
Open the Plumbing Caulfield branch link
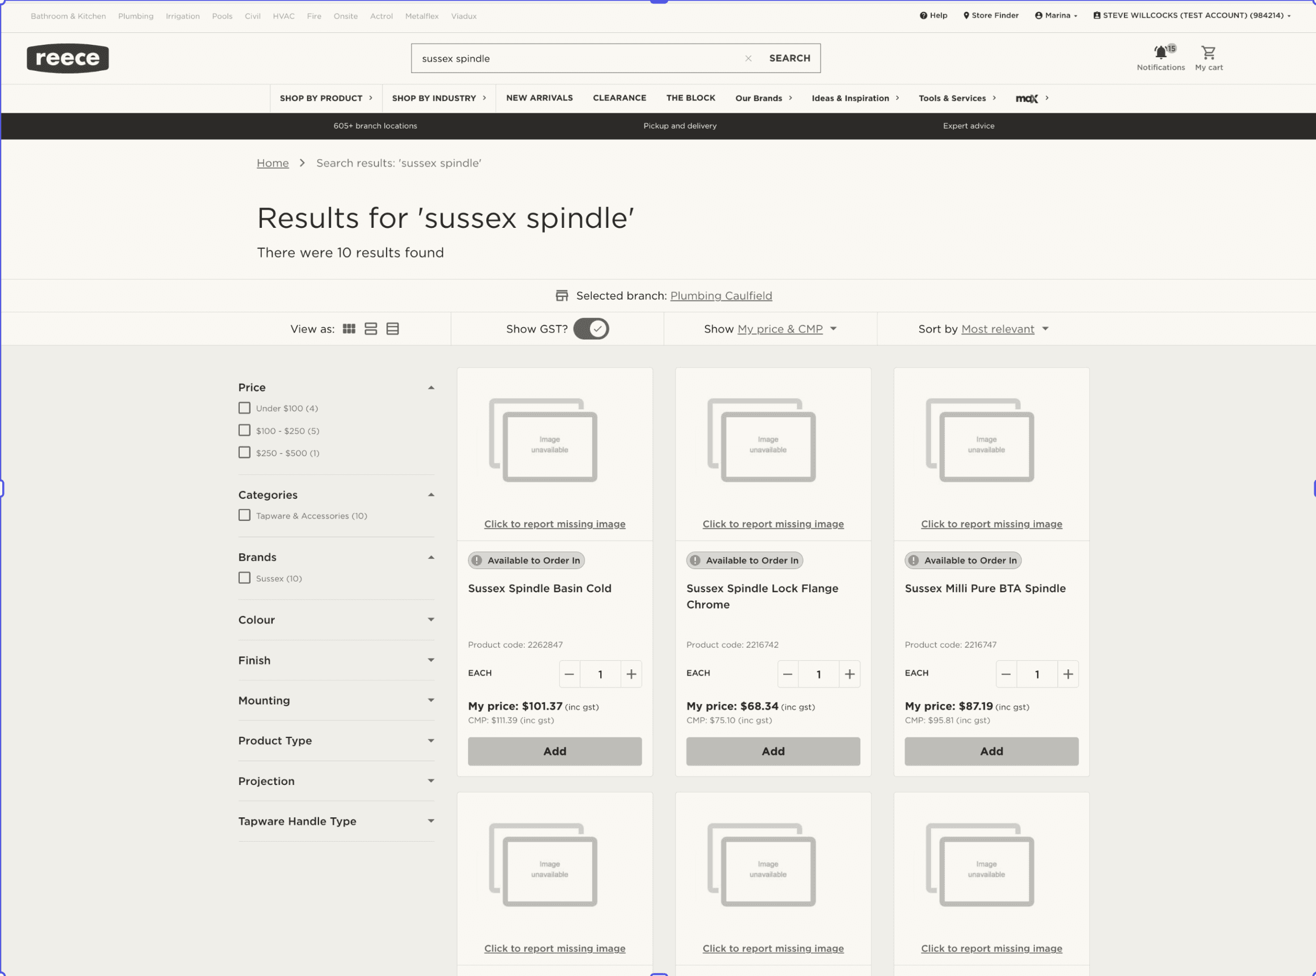(720, 296)
